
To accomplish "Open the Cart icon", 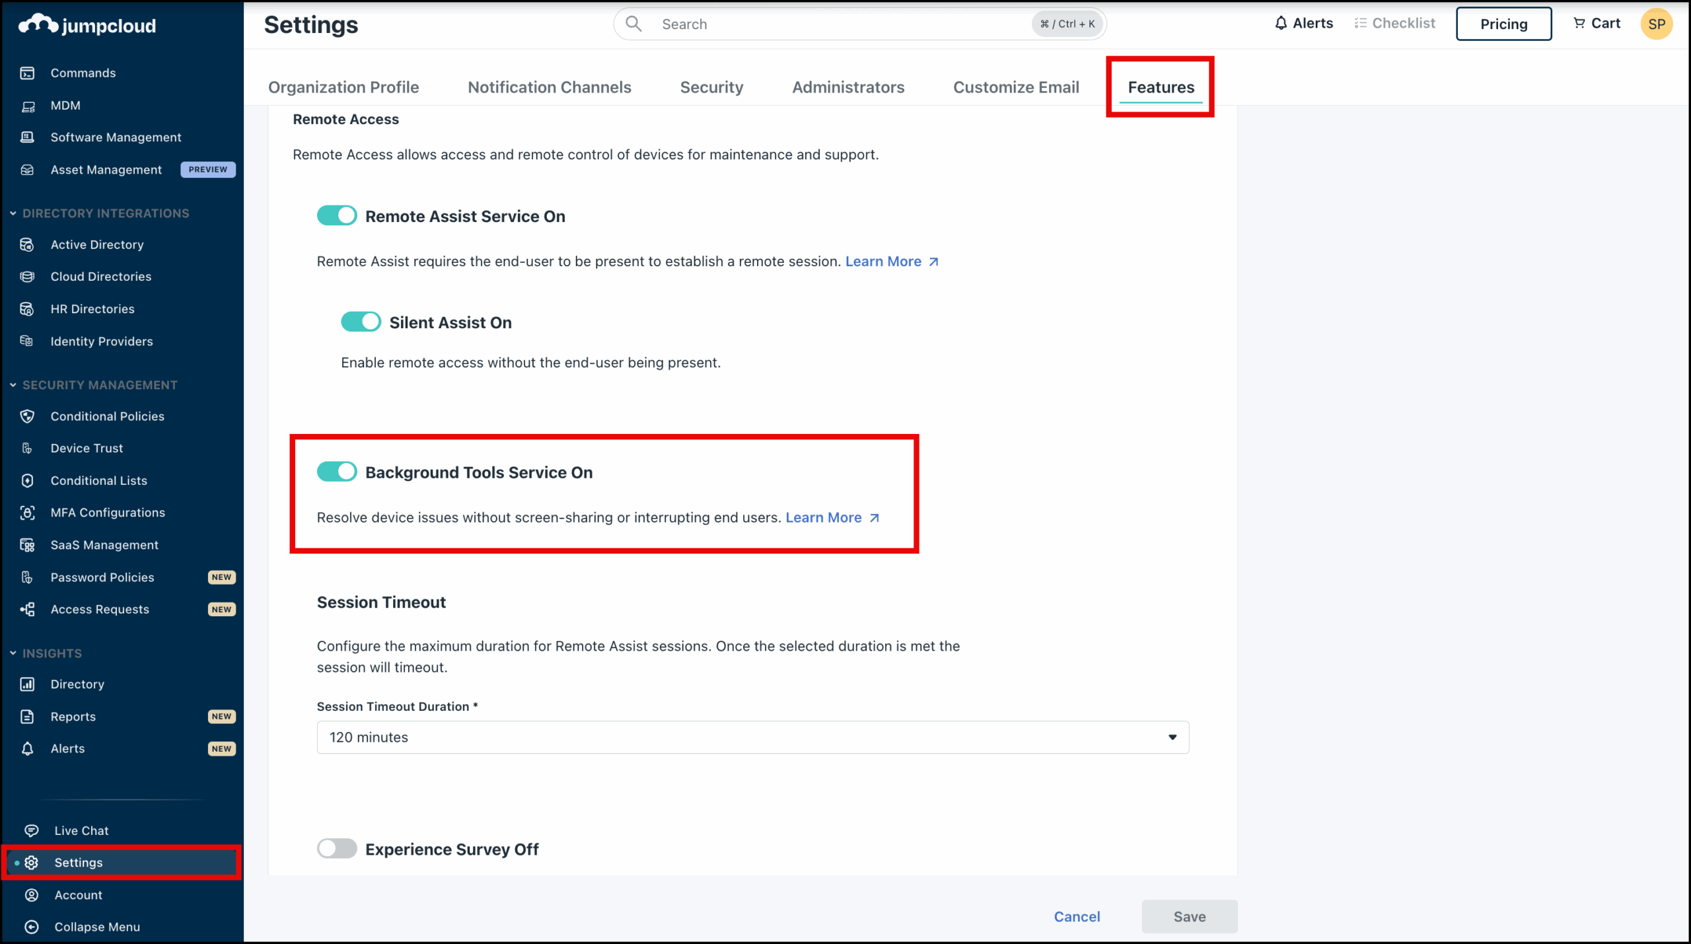I will [x=1579, y=23].
